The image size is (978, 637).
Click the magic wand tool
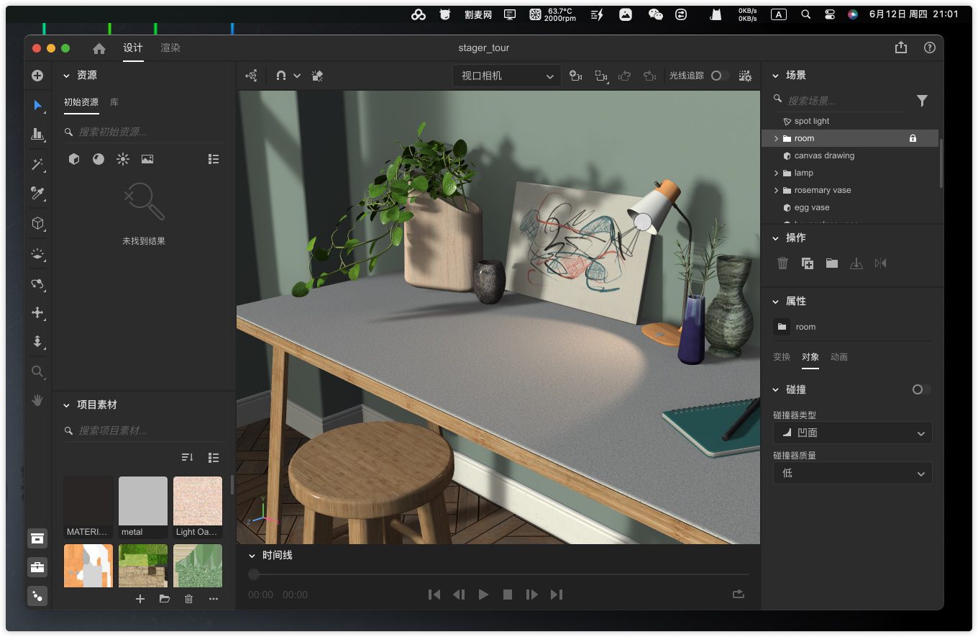tap(37, 165)
